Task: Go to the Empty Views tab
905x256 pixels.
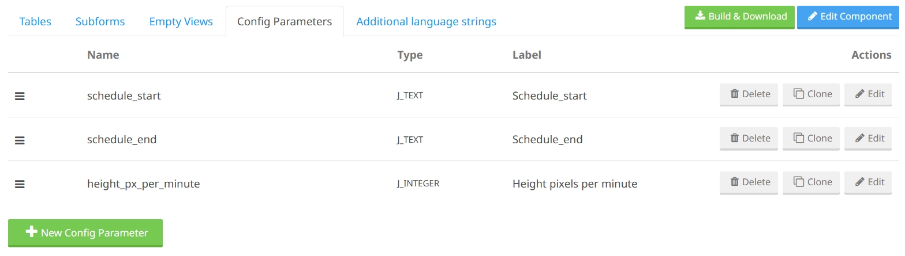Action: click(181, 22)
